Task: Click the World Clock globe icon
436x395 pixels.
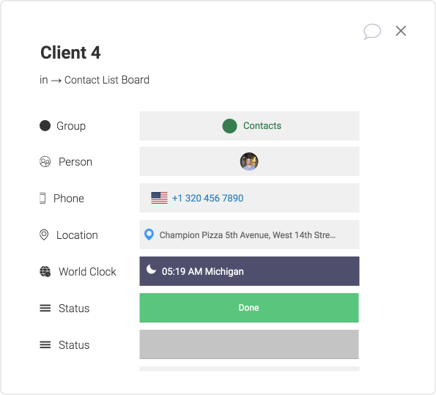Action: pyautogui.click(x=45, y=271)
